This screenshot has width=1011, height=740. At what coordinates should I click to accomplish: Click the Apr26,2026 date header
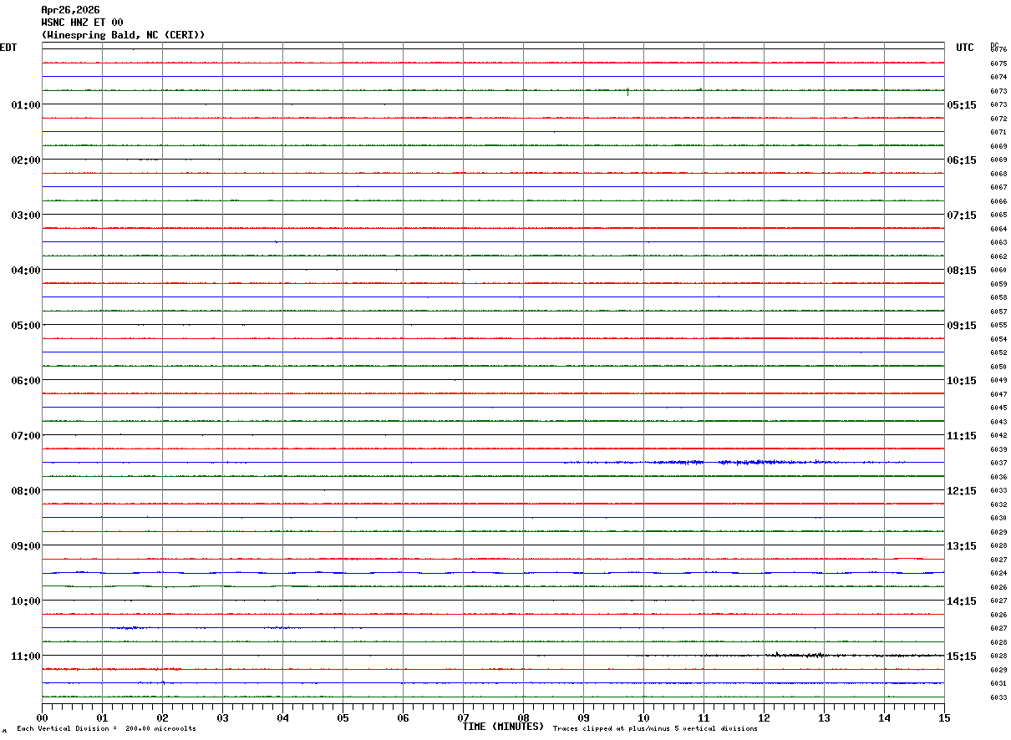pos(70,10)
